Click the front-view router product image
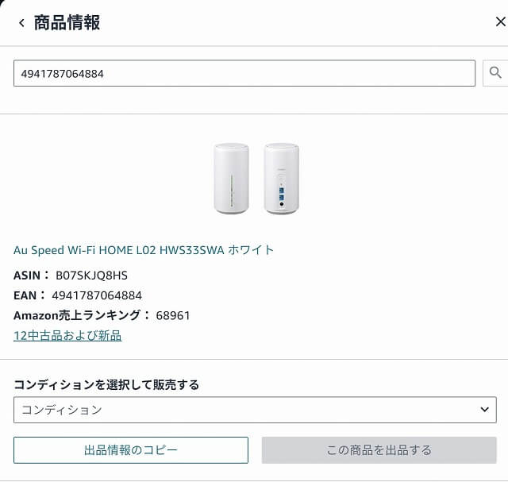 [231, 179]
